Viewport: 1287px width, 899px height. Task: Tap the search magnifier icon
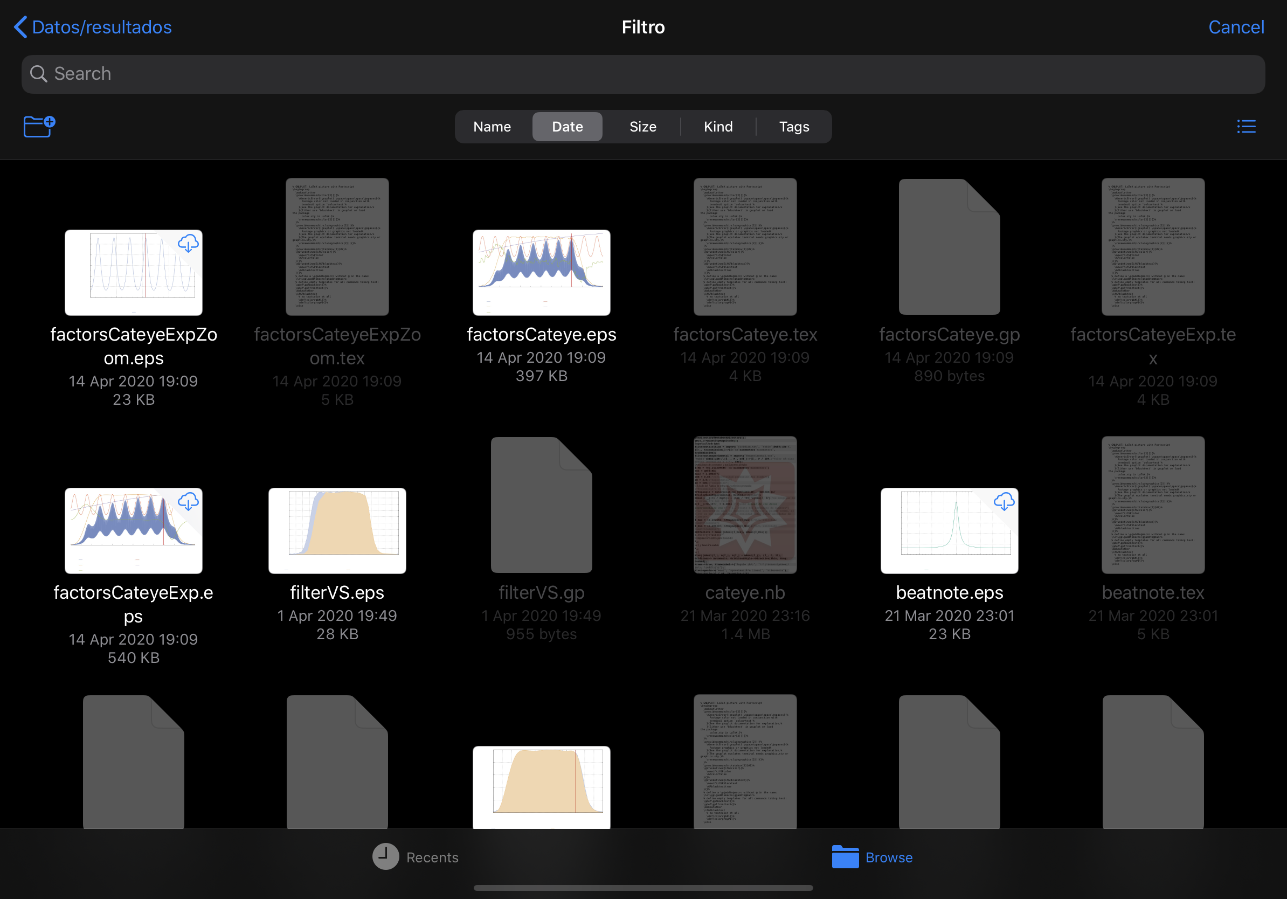(x=38, y=73)
